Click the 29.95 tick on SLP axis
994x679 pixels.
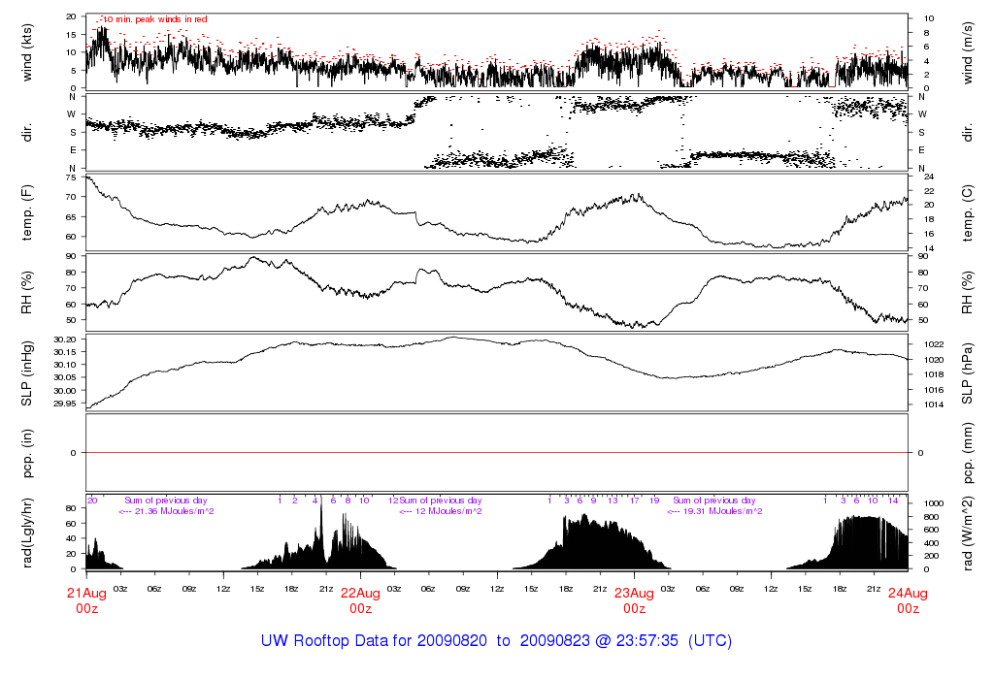coord(65,404)
